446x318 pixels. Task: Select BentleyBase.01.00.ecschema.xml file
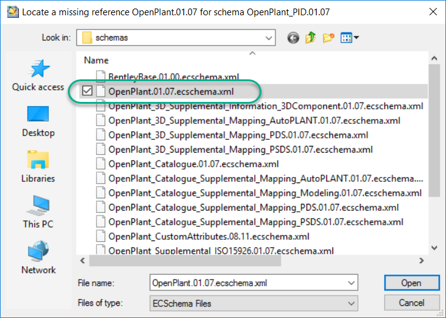pos(174,77)
